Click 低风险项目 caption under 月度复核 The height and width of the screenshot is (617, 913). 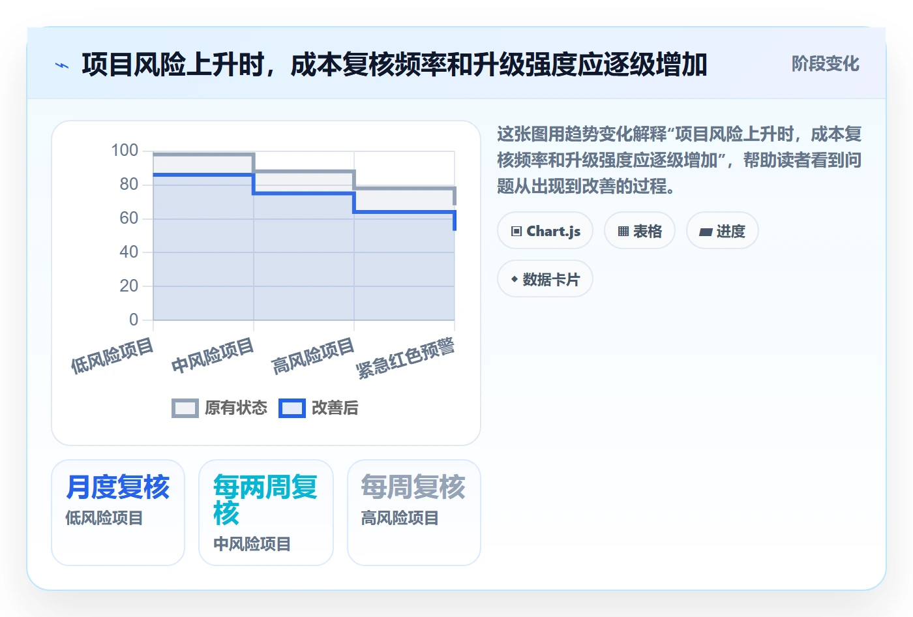click(104, 518)
